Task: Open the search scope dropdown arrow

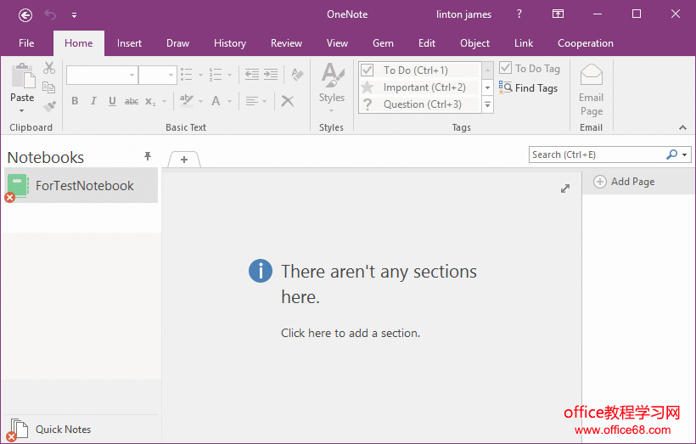Action: (684, 155)
